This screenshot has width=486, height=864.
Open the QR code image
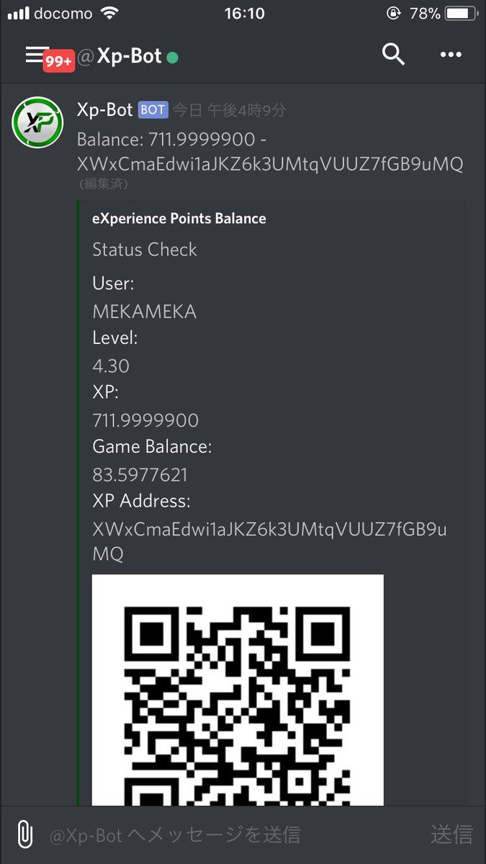238,690
